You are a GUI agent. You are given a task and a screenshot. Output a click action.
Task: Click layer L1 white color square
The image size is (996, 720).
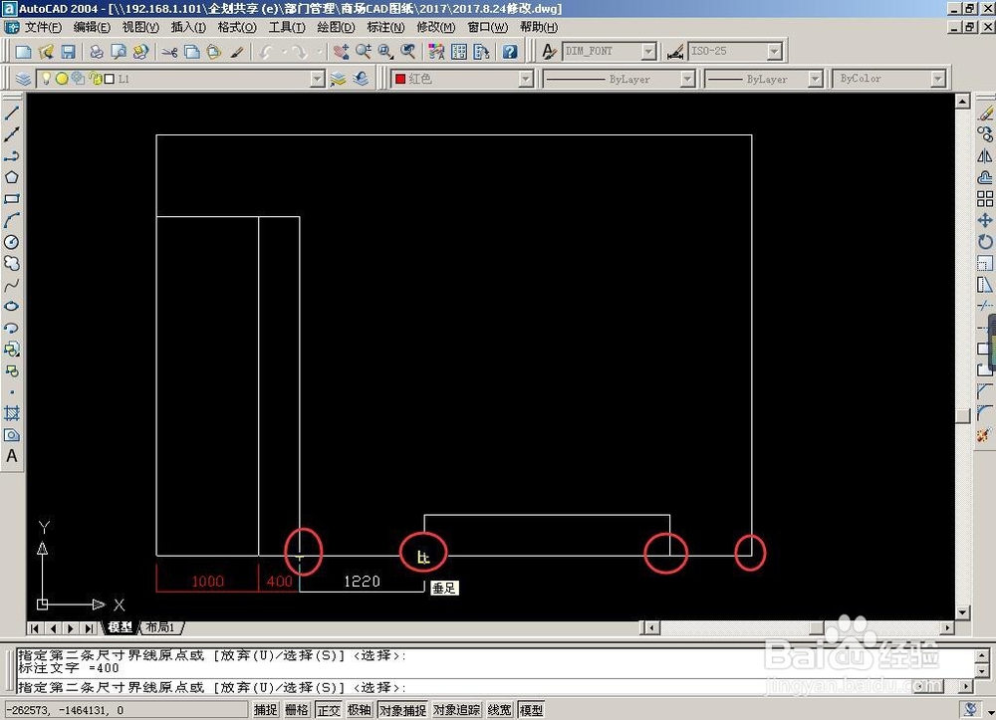(x=110, y=79)
